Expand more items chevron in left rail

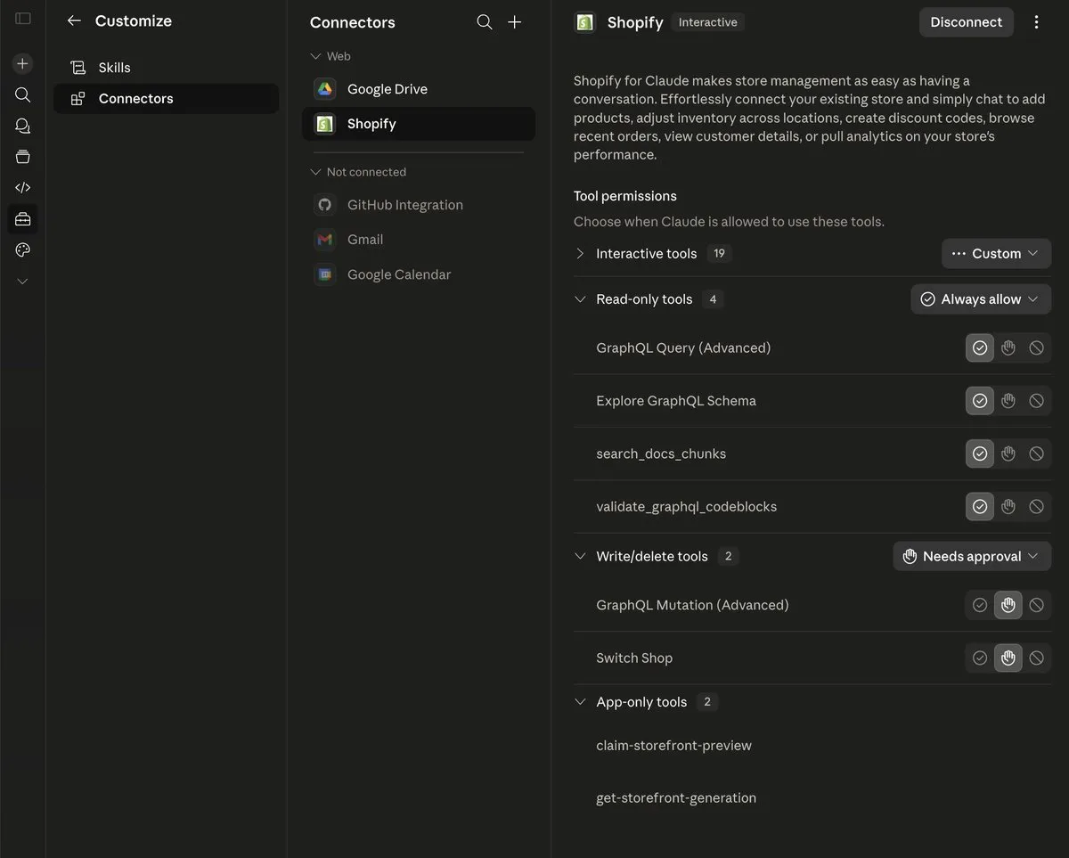[23, 282]
